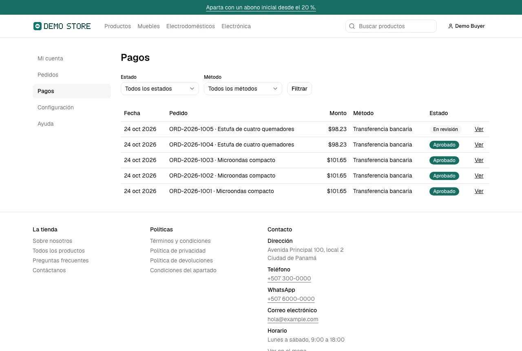
Task: Click the $98.23 amount for ORD-2026-1005
Action: (x=337, y=129)
